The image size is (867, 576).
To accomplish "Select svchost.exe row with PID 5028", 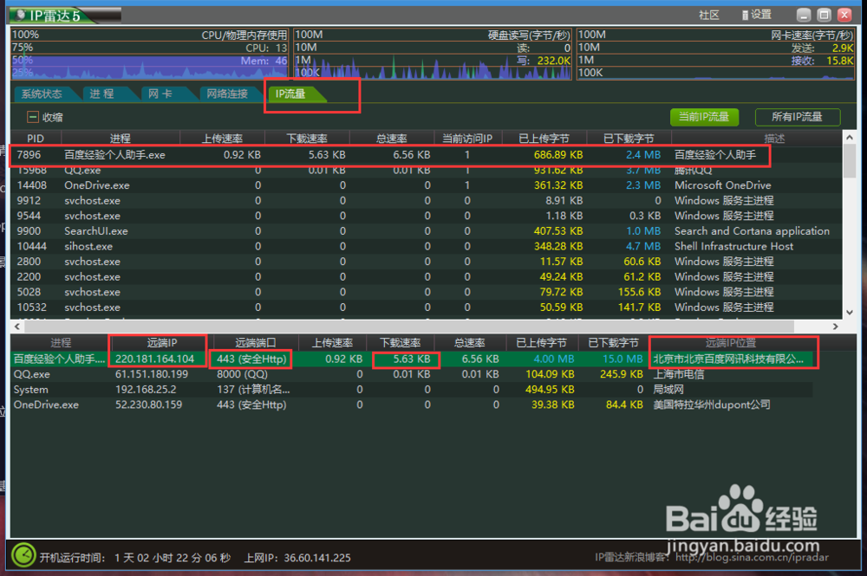I will [426, 292].
